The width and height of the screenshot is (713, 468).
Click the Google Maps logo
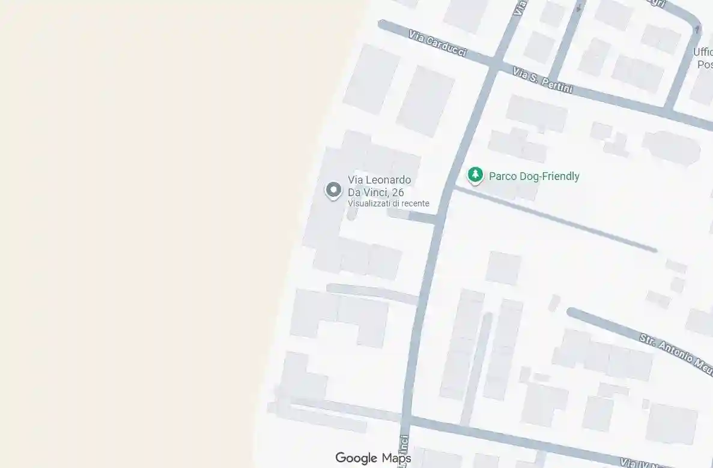point(373,458)
